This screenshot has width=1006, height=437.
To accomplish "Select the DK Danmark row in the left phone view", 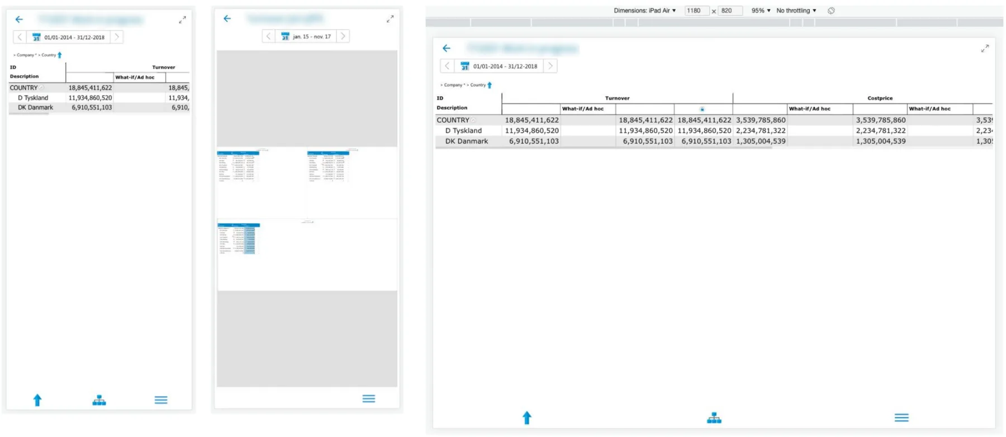I will pos(99,108).
